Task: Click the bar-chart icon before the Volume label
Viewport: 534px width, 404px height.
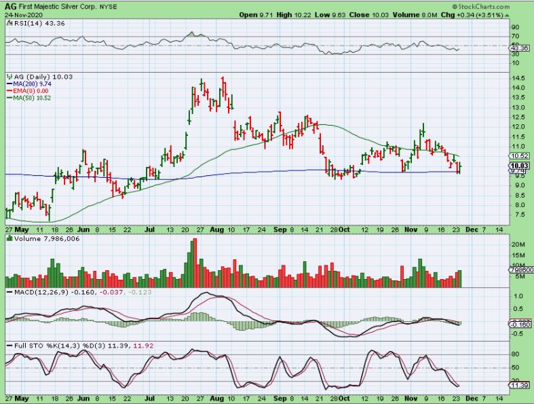Action: point(9,238)
